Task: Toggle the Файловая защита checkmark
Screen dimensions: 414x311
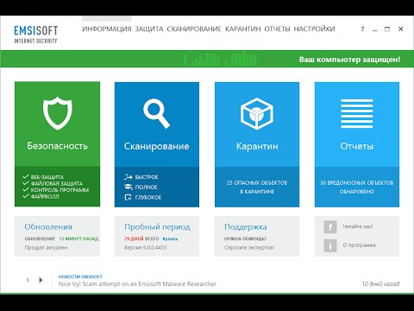Action: [26, 183]
